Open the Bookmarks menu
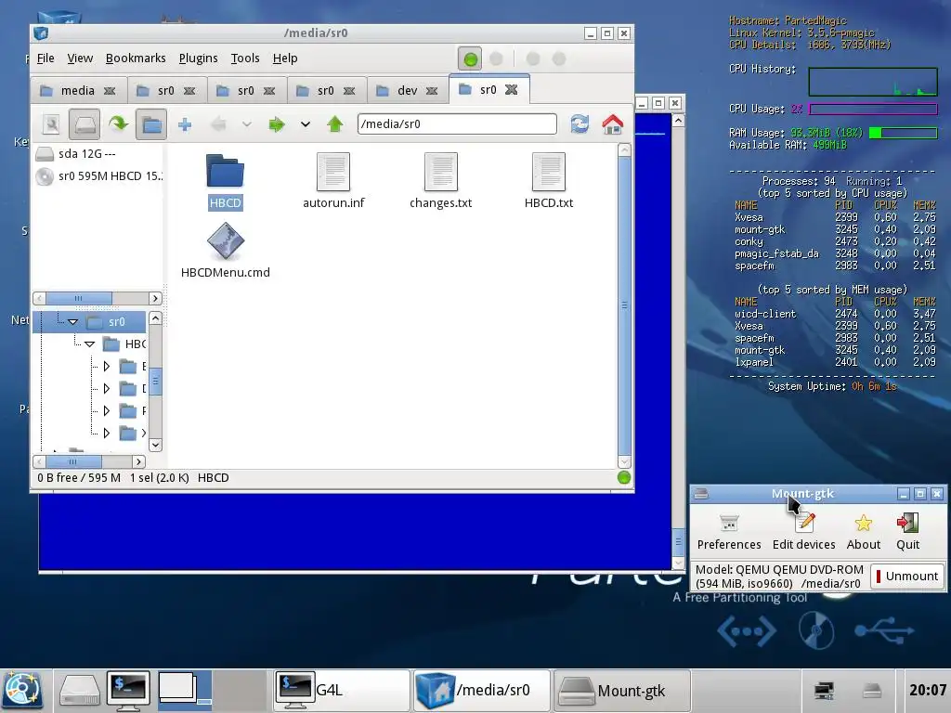Image resolution: width=951 pixels, height=713 pixels. pos(136,58)
